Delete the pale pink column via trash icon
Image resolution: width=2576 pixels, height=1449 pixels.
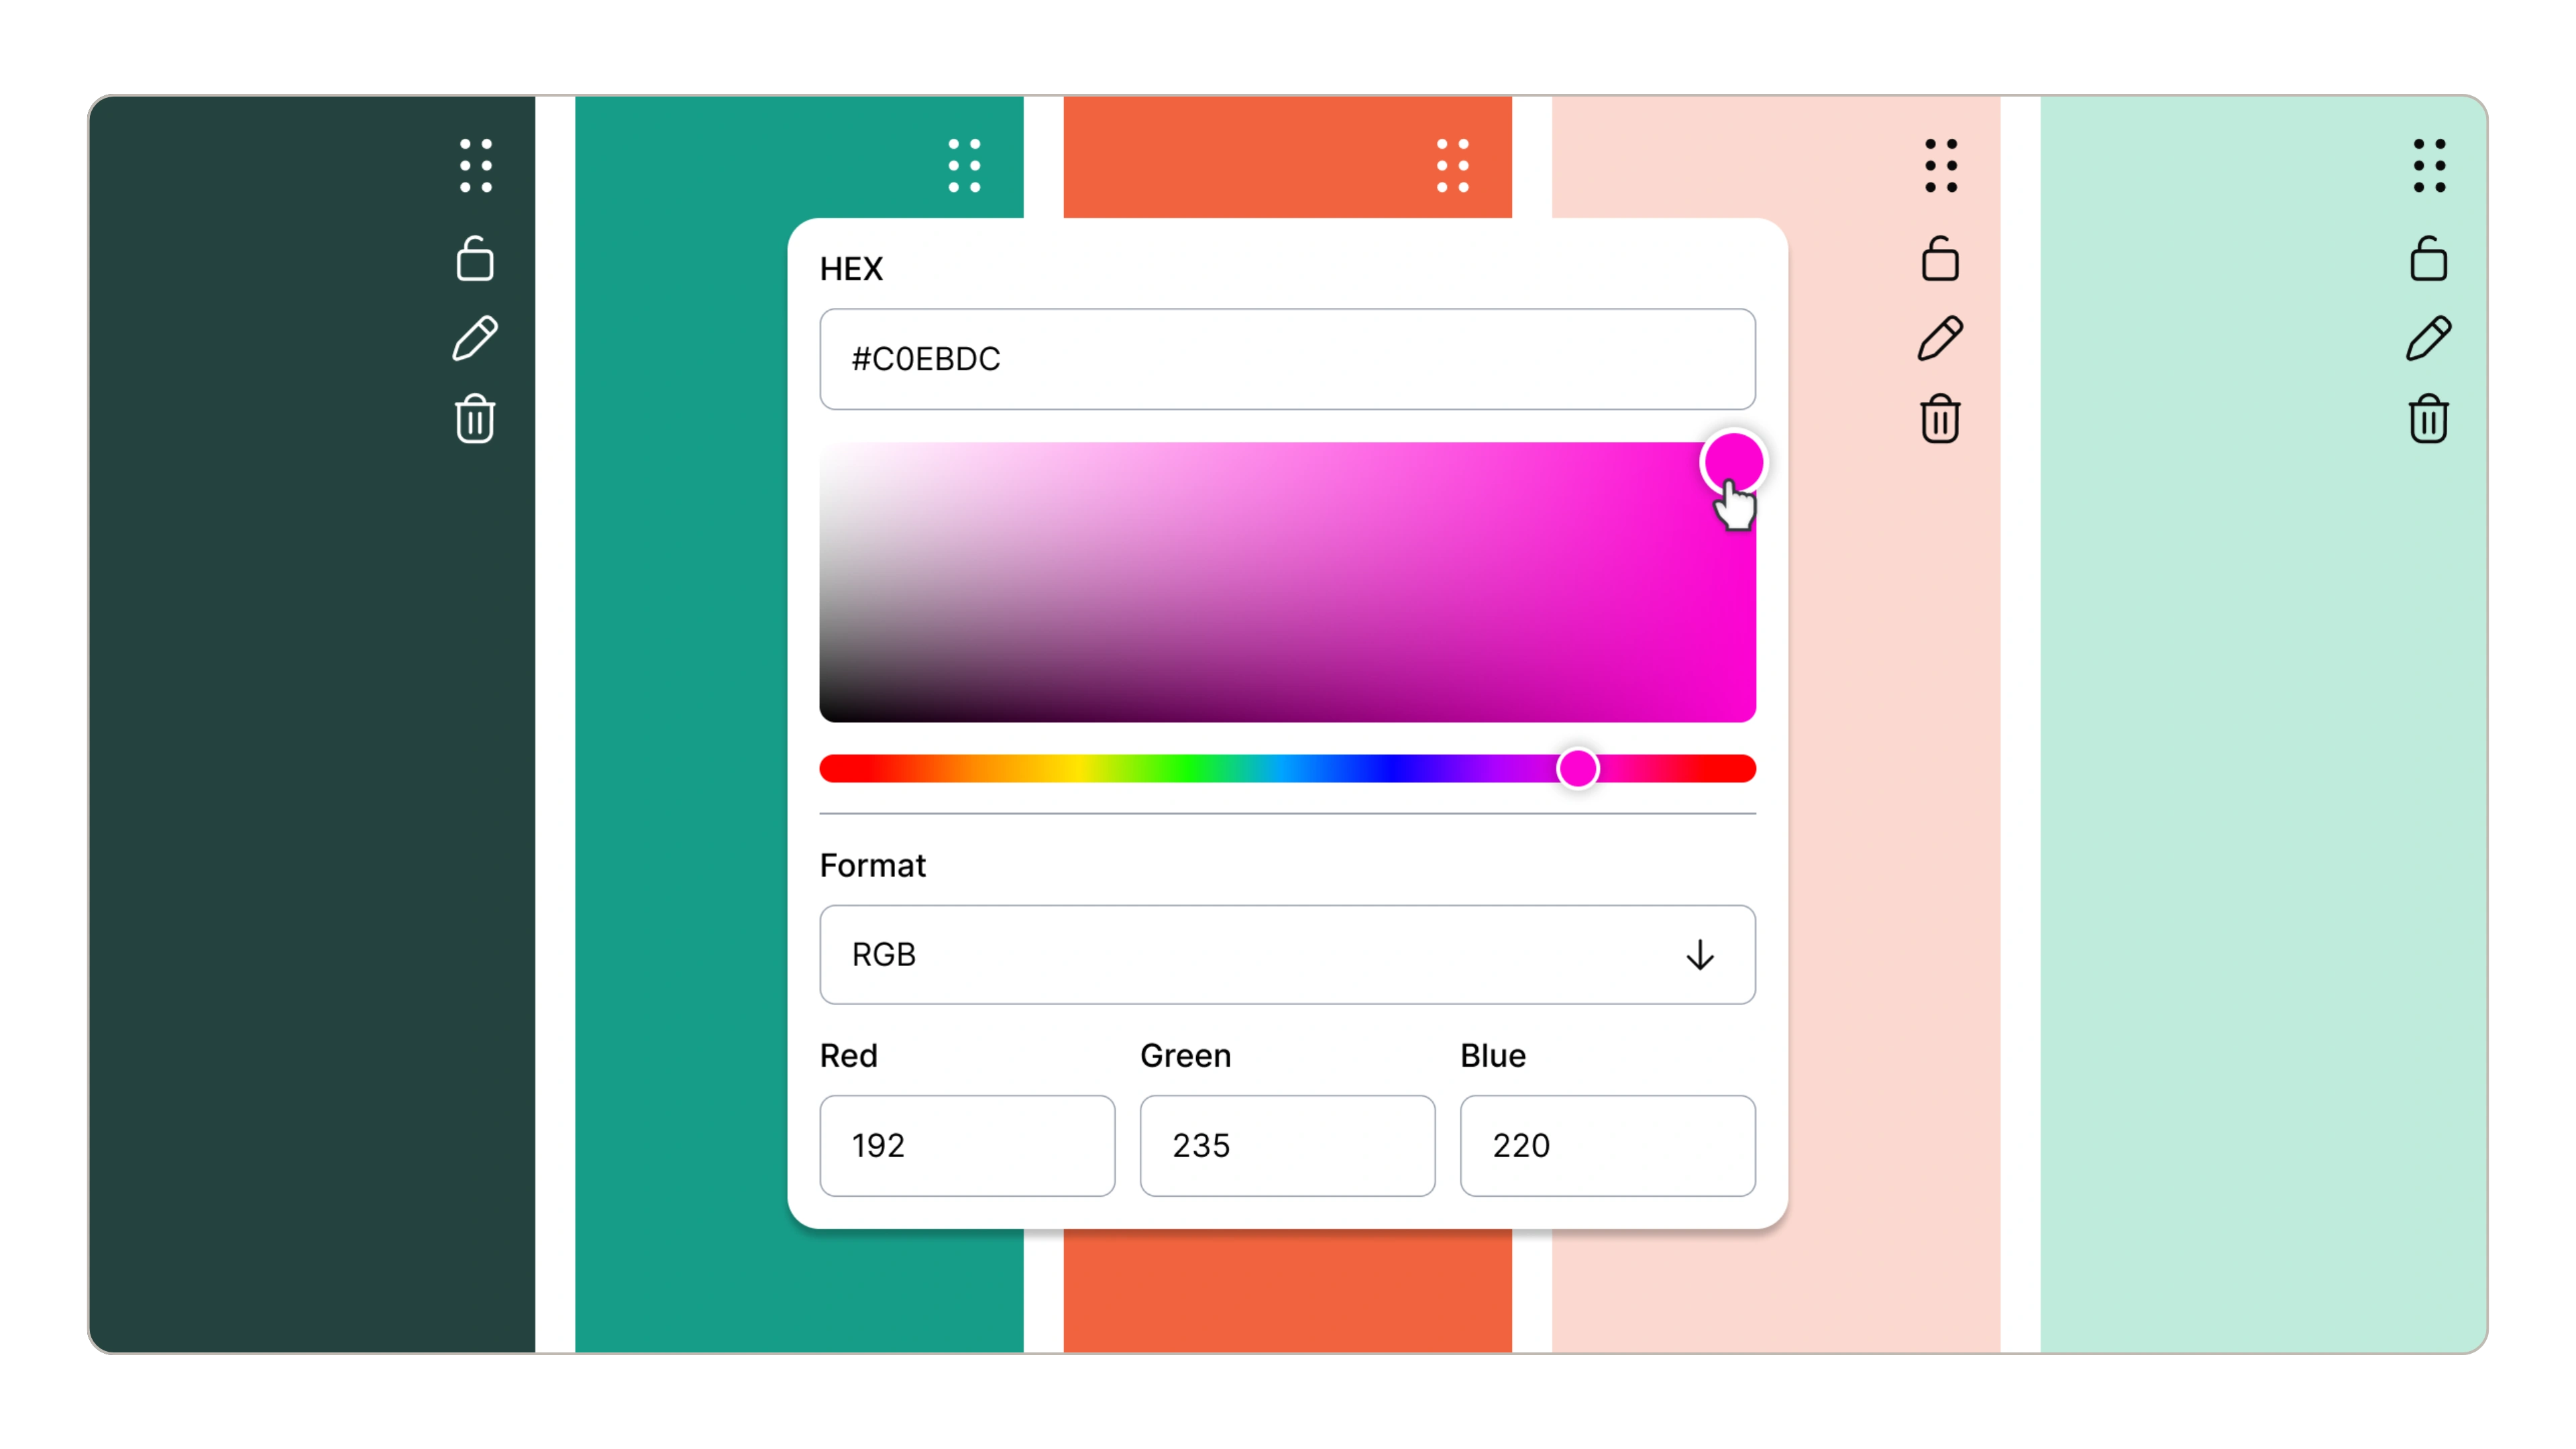point(1940,418)
